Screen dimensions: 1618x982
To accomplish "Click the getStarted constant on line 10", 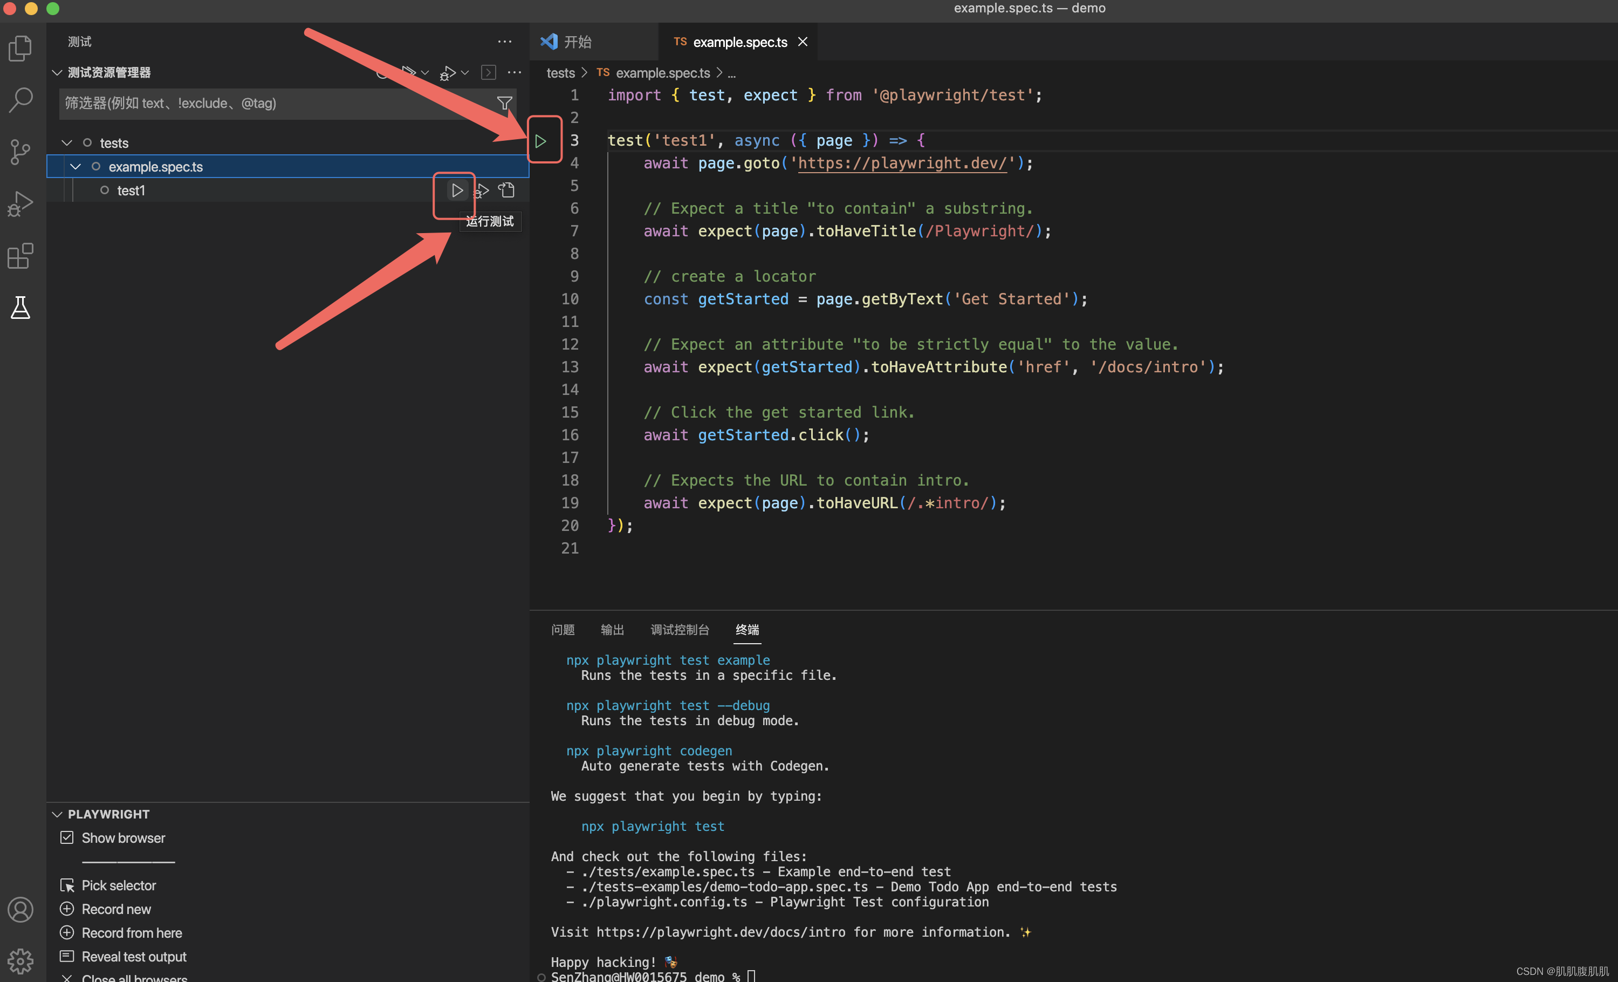I will tap(743, 299).
